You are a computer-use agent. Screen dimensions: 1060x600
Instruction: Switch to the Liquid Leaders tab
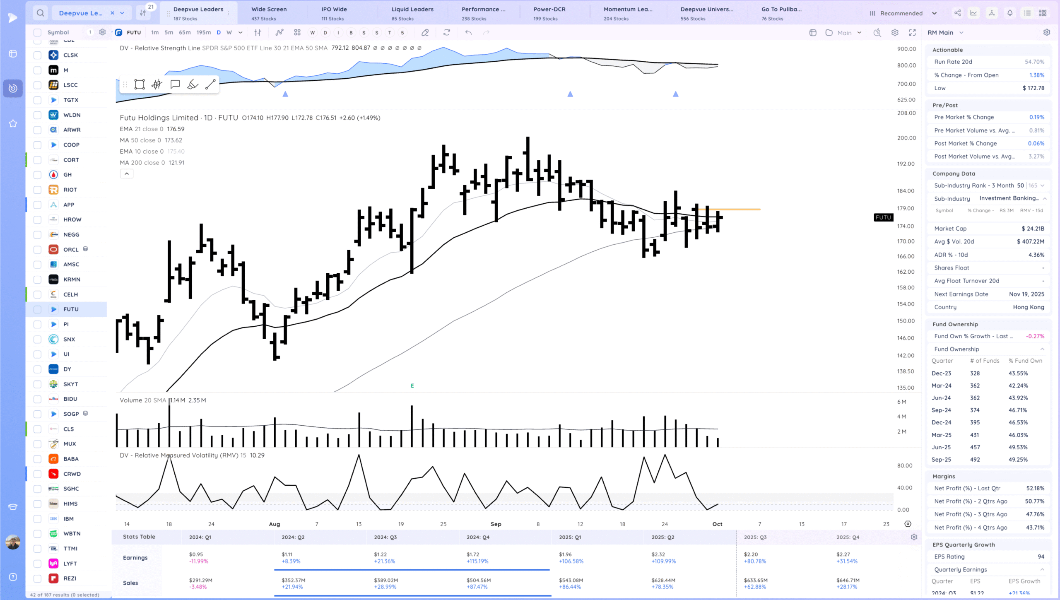point(412,13)
